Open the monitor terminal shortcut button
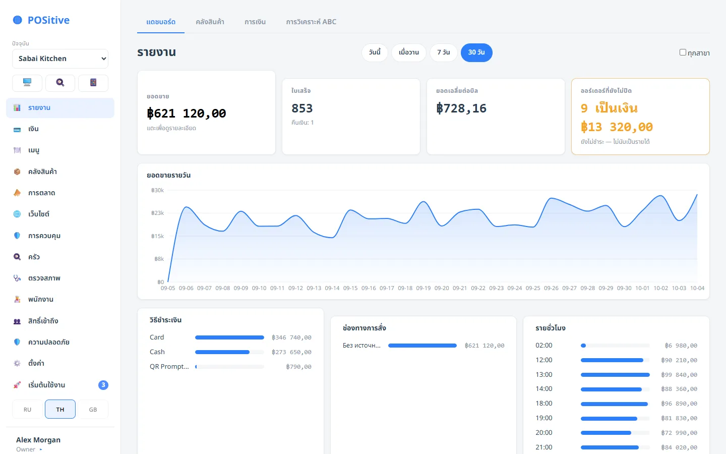The width and height of the screenshot is (726, 454). pyautogui.click(x=27, y=83)
